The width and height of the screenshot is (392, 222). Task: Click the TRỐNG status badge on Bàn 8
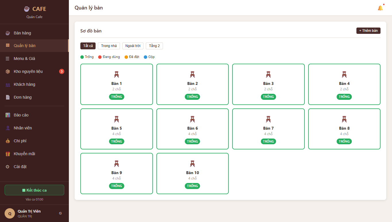pos(344,141)
